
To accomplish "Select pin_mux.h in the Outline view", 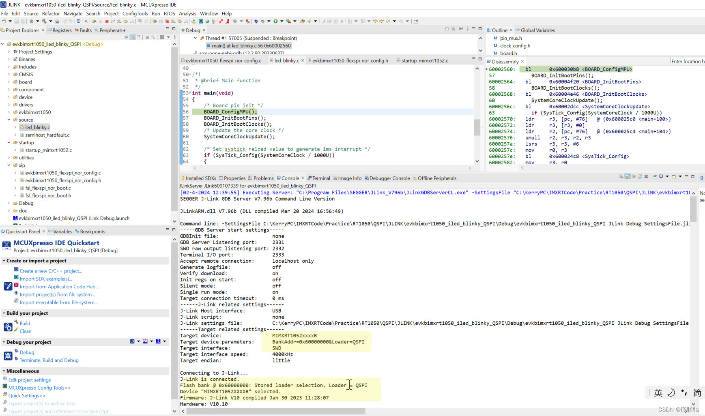I will 511,38.
